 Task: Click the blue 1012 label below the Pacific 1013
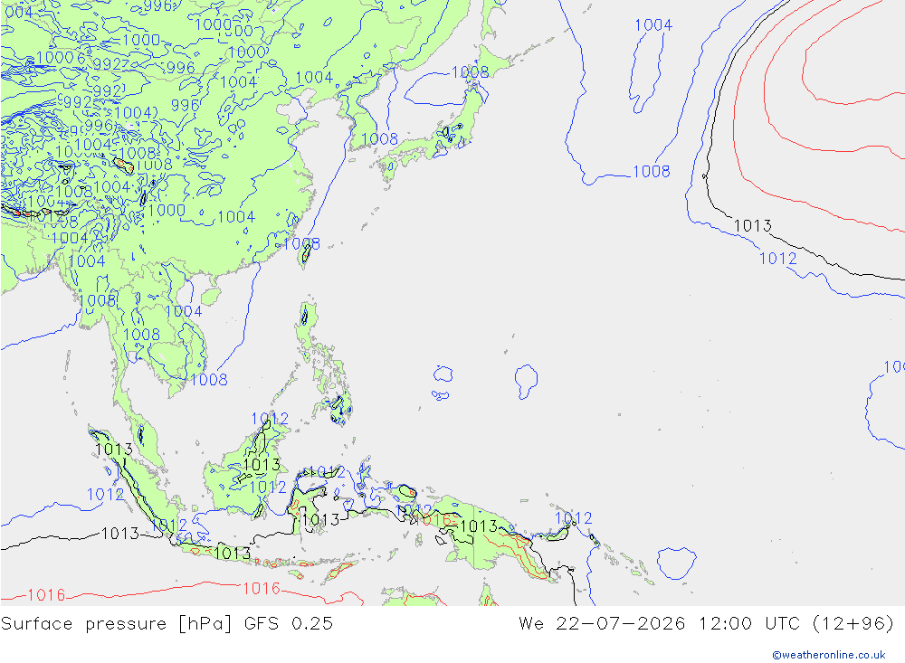[778, 259]
